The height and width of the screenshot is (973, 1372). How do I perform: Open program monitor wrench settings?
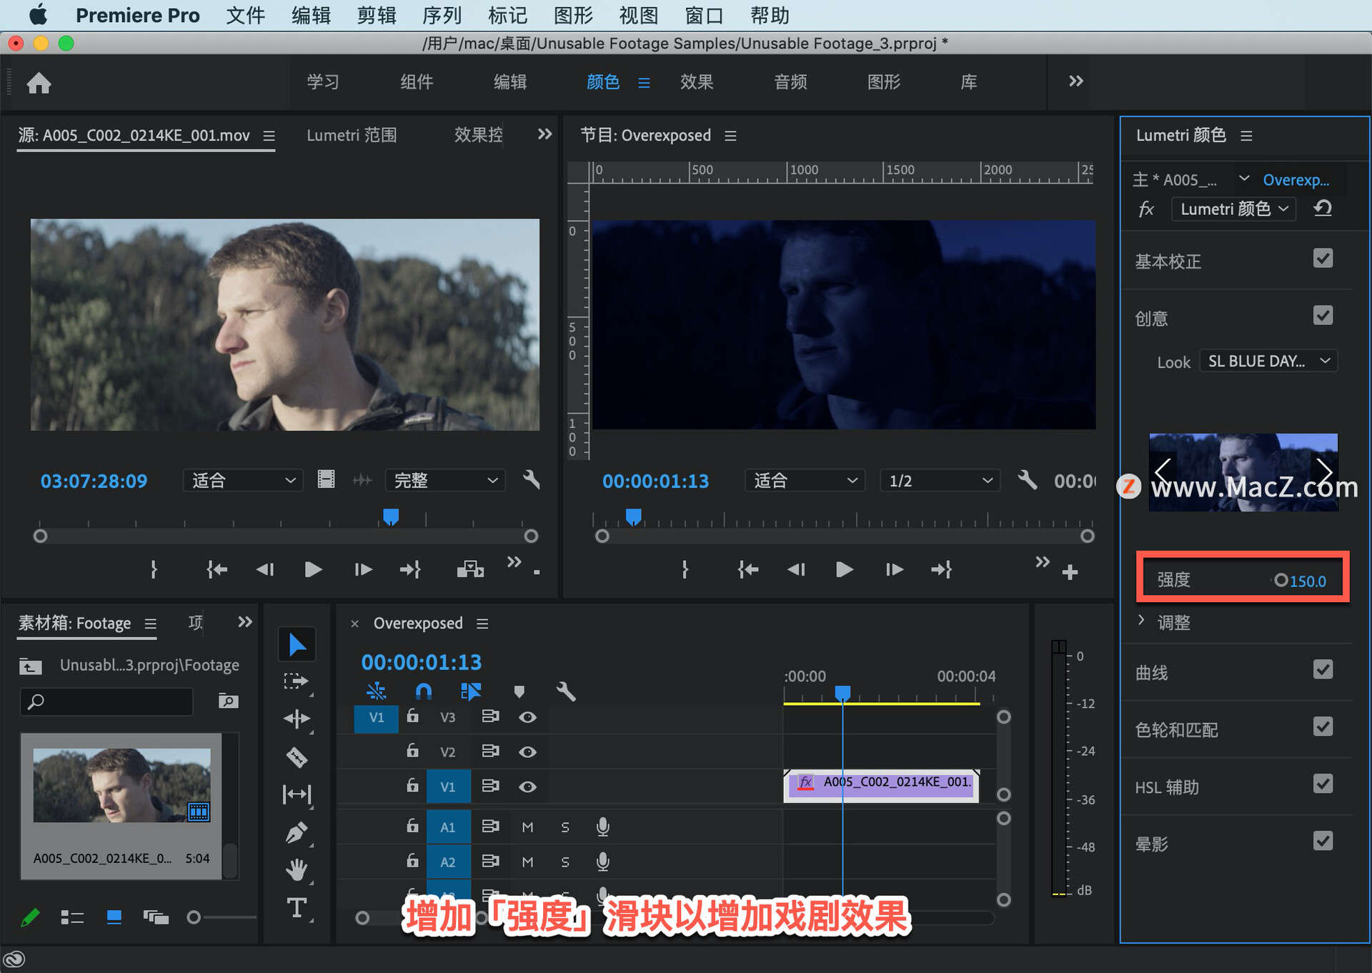click(x=1027, y=480)
